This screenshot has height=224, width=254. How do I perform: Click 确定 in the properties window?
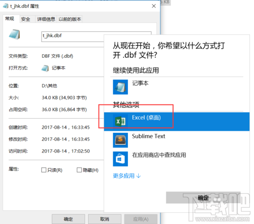pyautogui.click(x=68, y=219)
